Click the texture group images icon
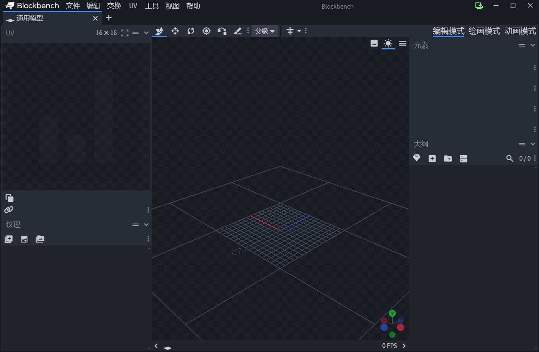539x352 pixels. click(x=40, y=239)
